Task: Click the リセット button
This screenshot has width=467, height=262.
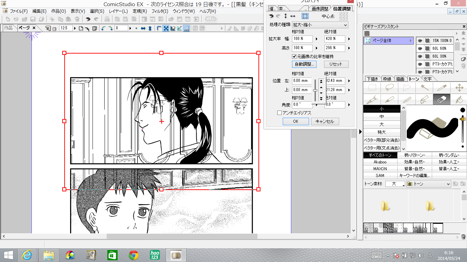Action: pyautogui.click(x=336, y=64)
